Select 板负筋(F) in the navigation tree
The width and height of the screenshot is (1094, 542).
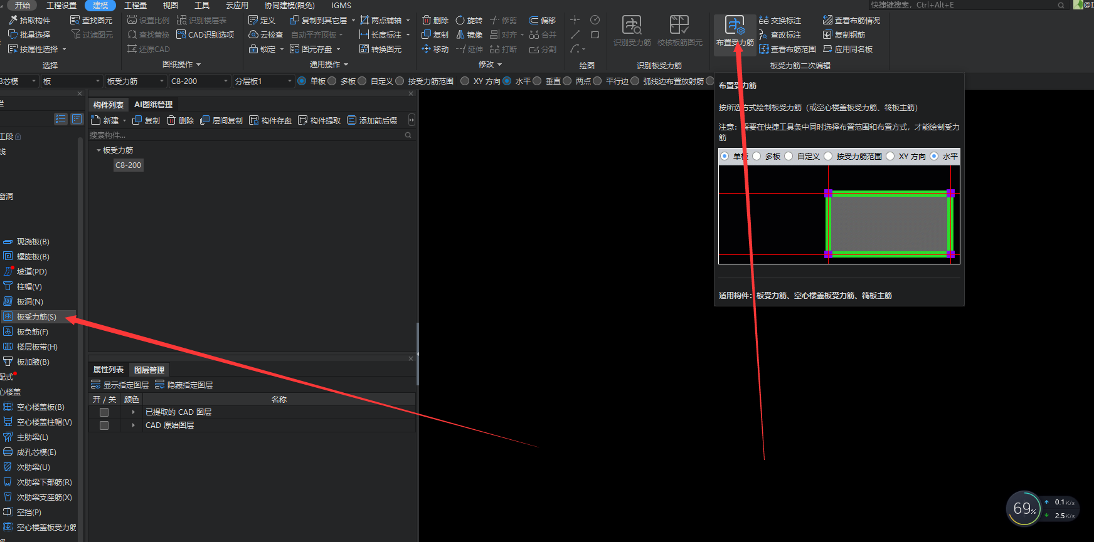[x=33, y=332]
